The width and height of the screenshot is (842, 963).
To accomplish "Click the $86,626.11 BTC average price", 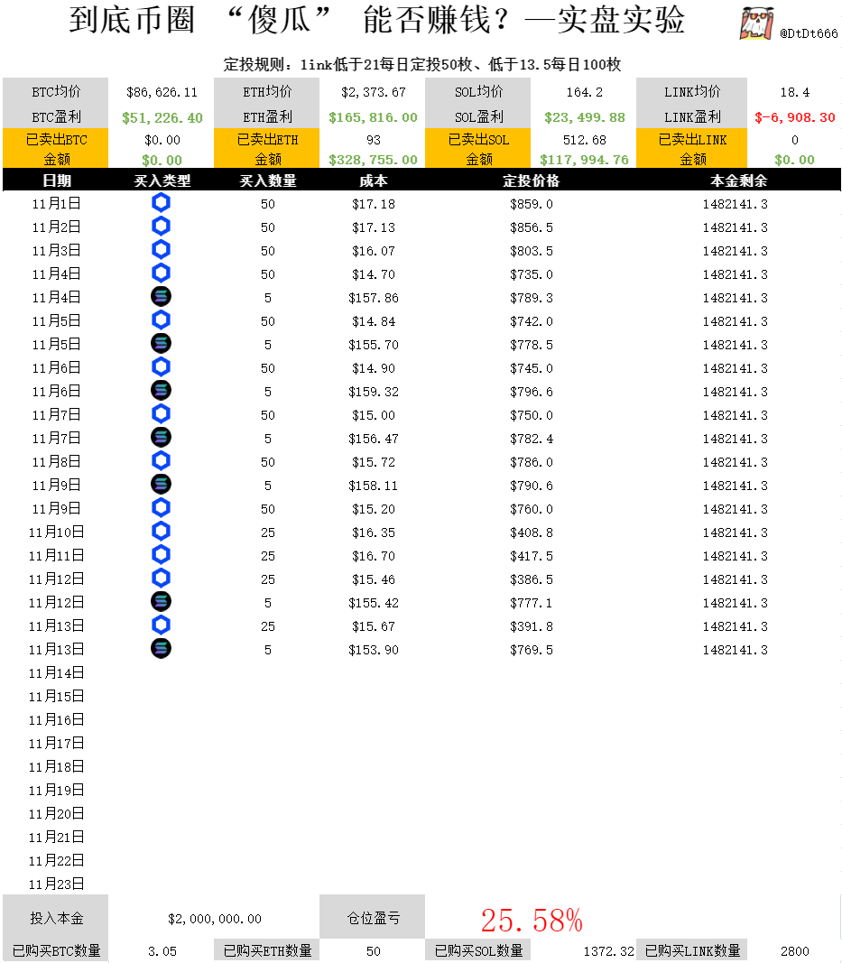I will [x=162, y=92].
